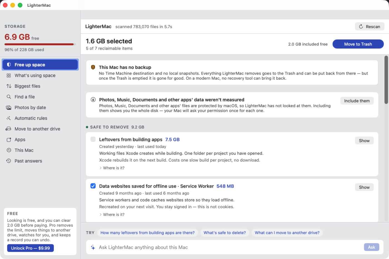Try 'What can I move to another drive?' suggestion

click(287, 233)
